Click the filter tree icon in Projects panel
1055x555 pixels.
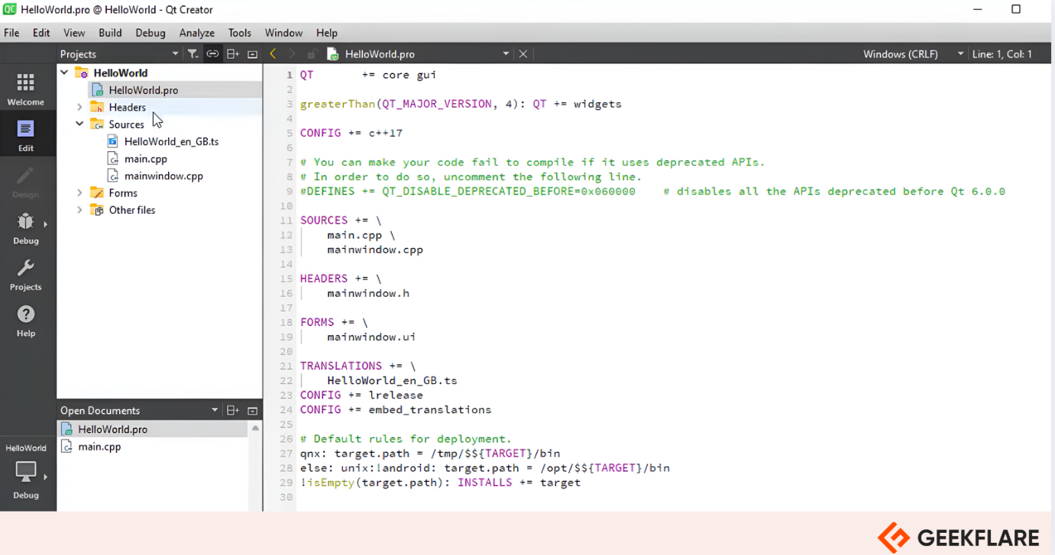pos(193,54)
